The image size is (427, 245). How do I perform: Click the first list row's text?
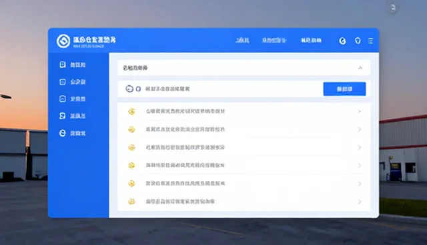[185, 111]
